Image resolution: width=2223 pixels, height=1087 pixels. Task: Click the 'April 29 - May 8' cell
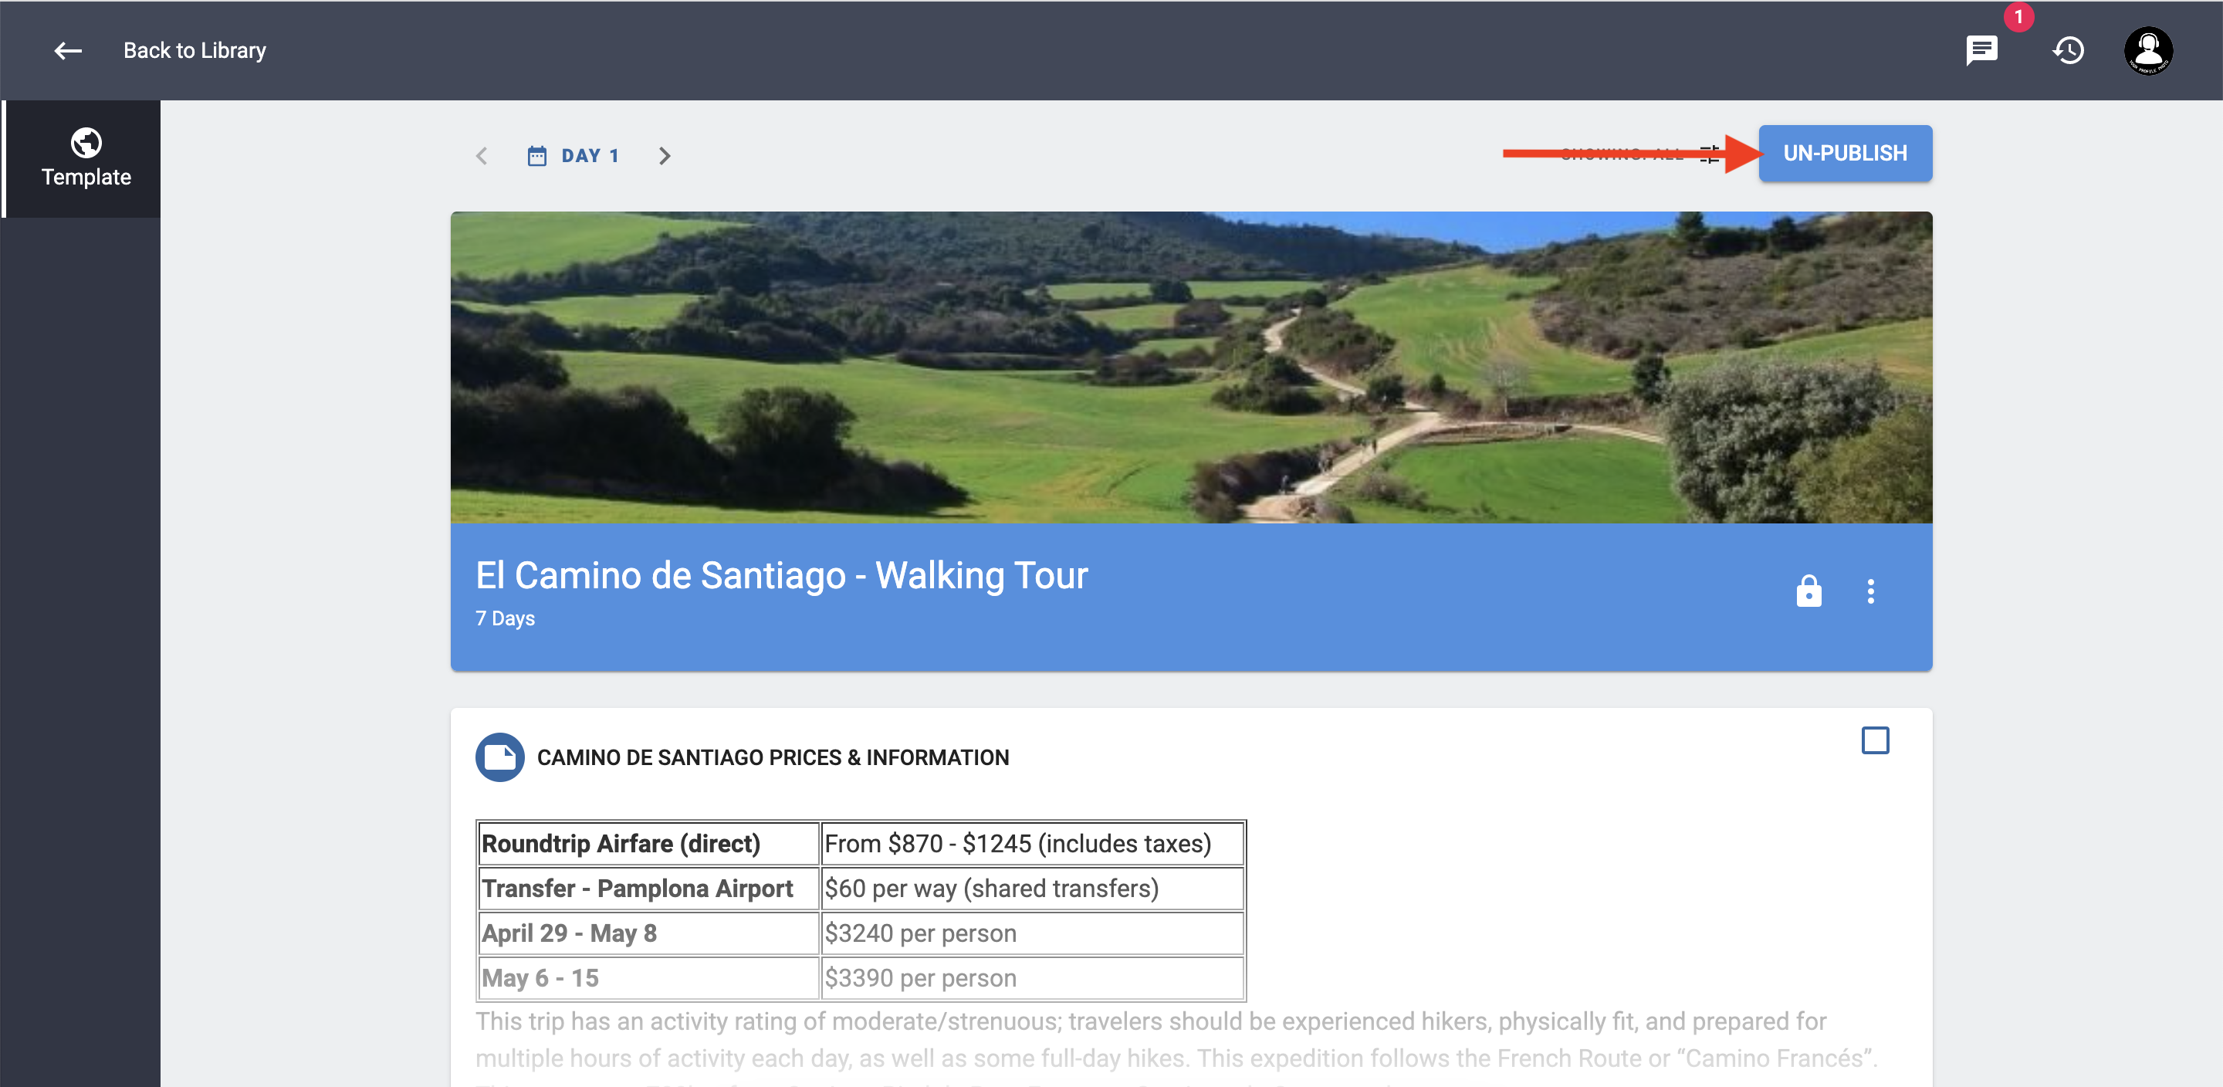(648, 933)
